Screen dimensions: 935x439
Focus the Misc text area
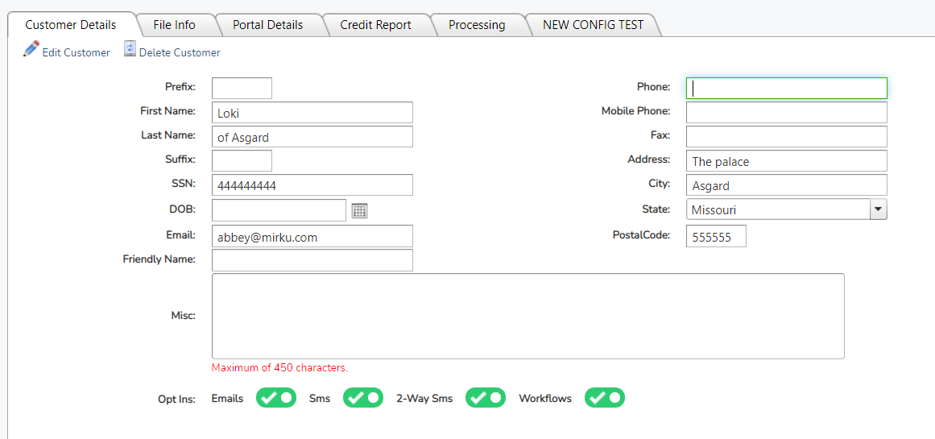coord(527,316)
